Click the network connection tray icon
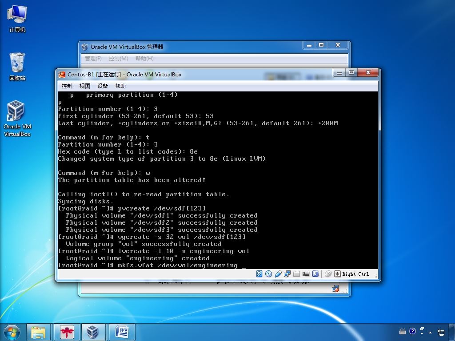455x341 pixels. (441, 332)
